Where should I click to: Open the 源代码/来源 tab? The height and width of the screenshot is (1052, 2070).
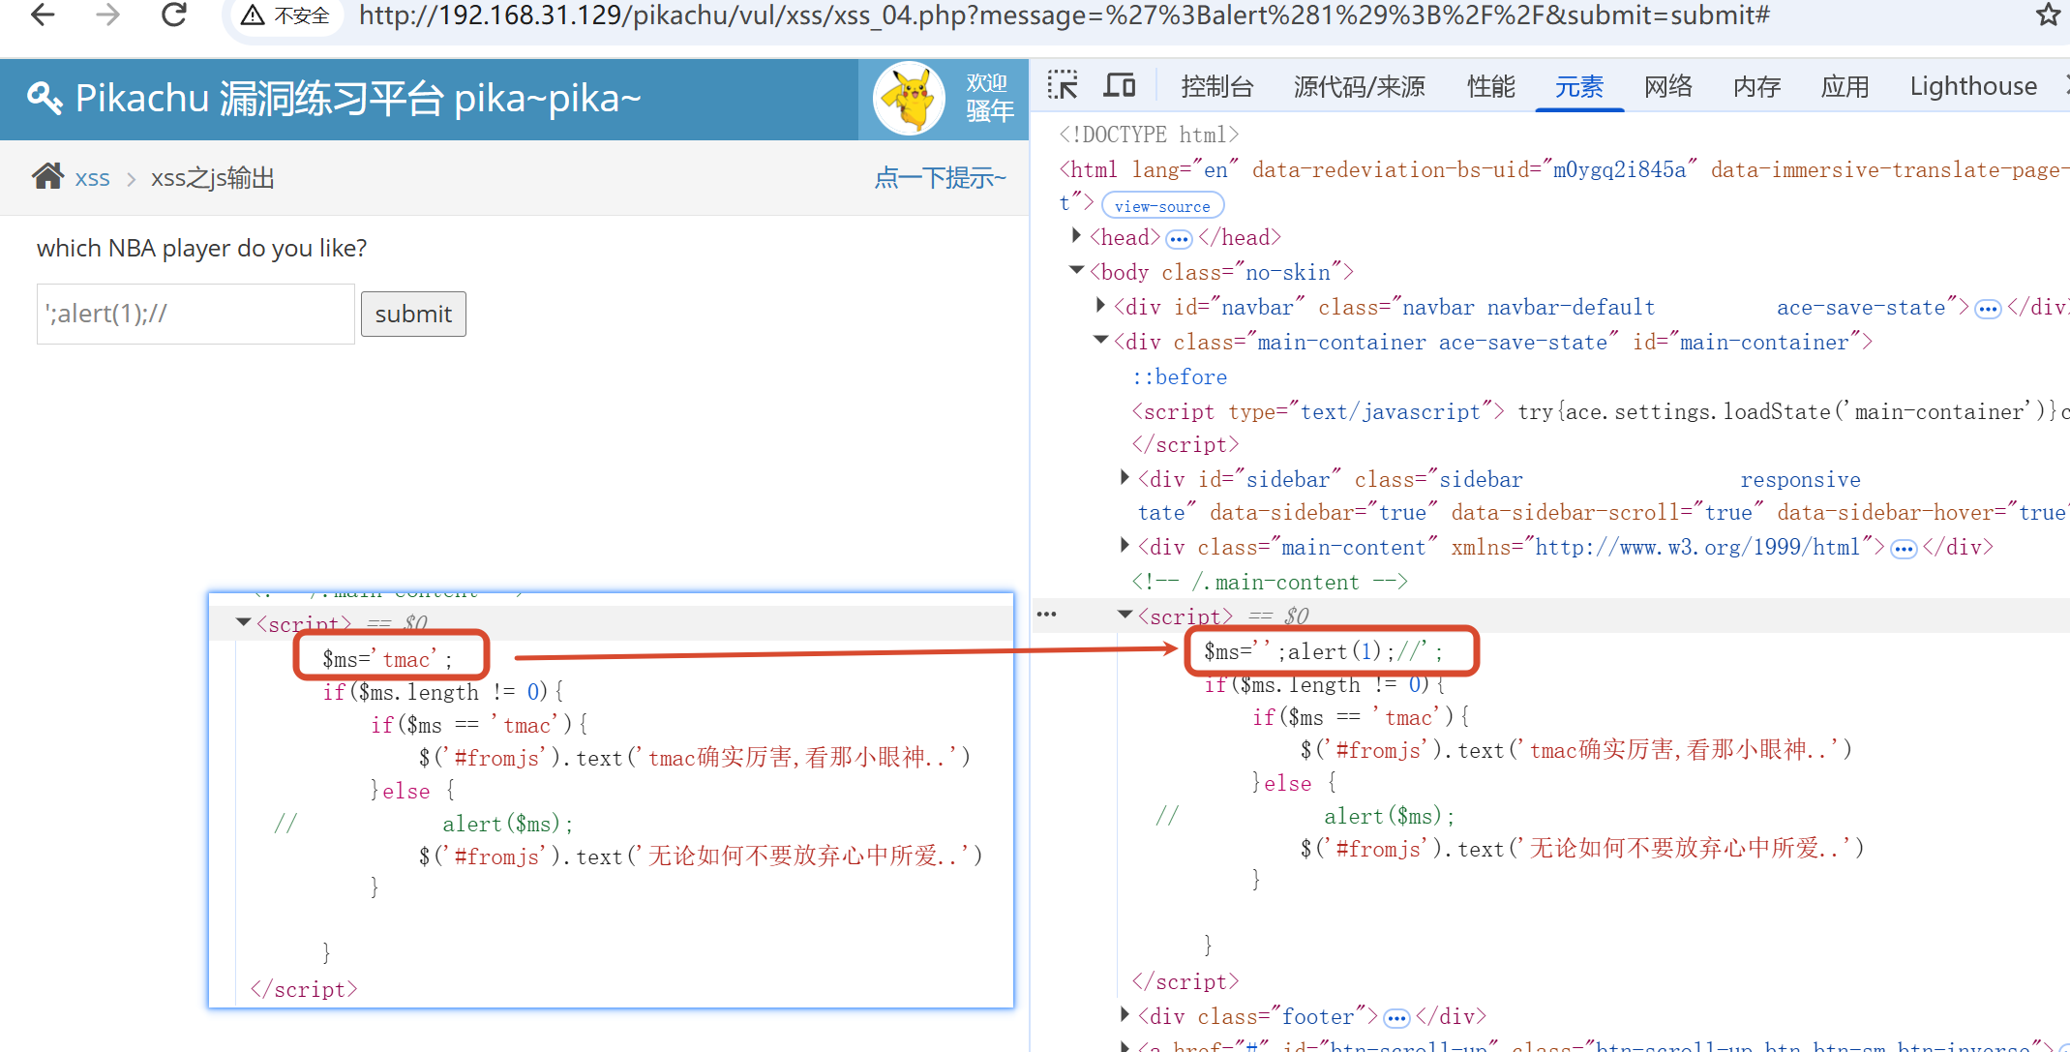[x=1360, y=87]
